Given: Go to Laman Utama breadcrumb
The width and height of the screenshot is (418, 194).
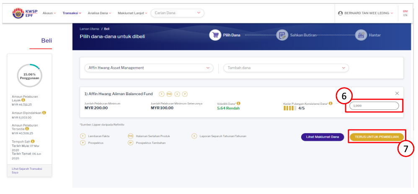Looking at the screenshot, I should pos(89,29).
